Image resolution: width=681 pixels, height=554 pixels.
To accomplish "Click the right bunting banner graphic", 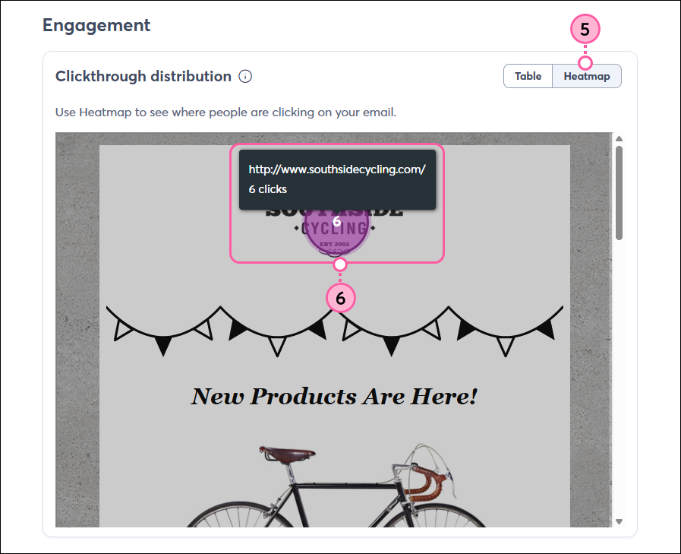I will (450, 331).
